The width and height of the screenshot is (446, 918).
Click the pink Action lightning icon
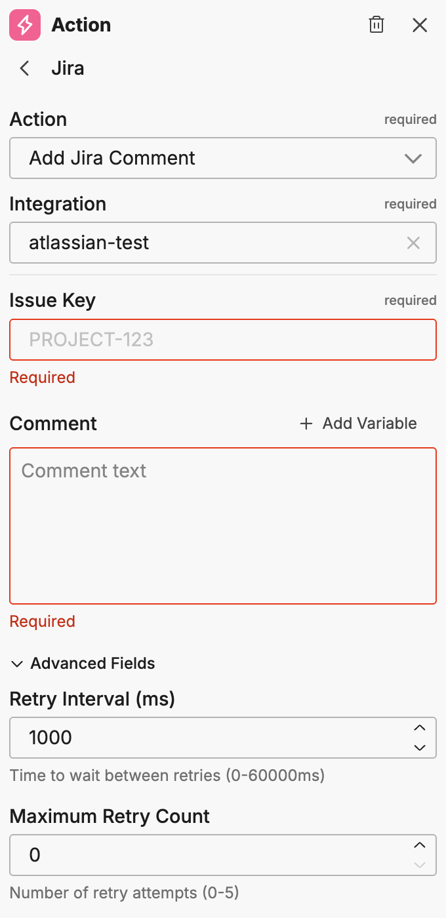pyautogui.click(x=24, y=25)
